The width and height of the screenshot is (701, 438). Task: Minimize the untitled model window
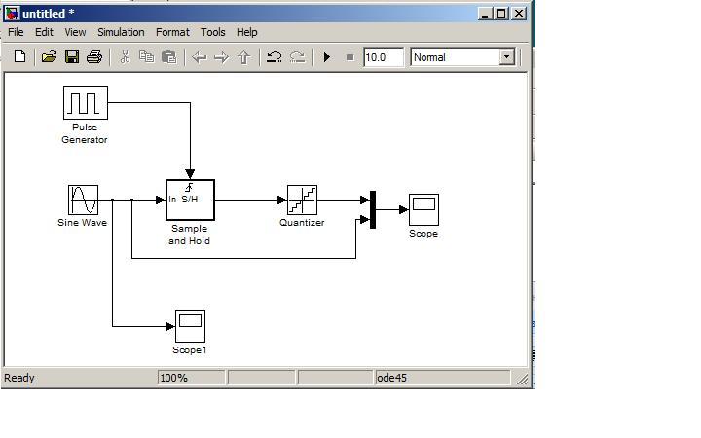pos(485,14)
